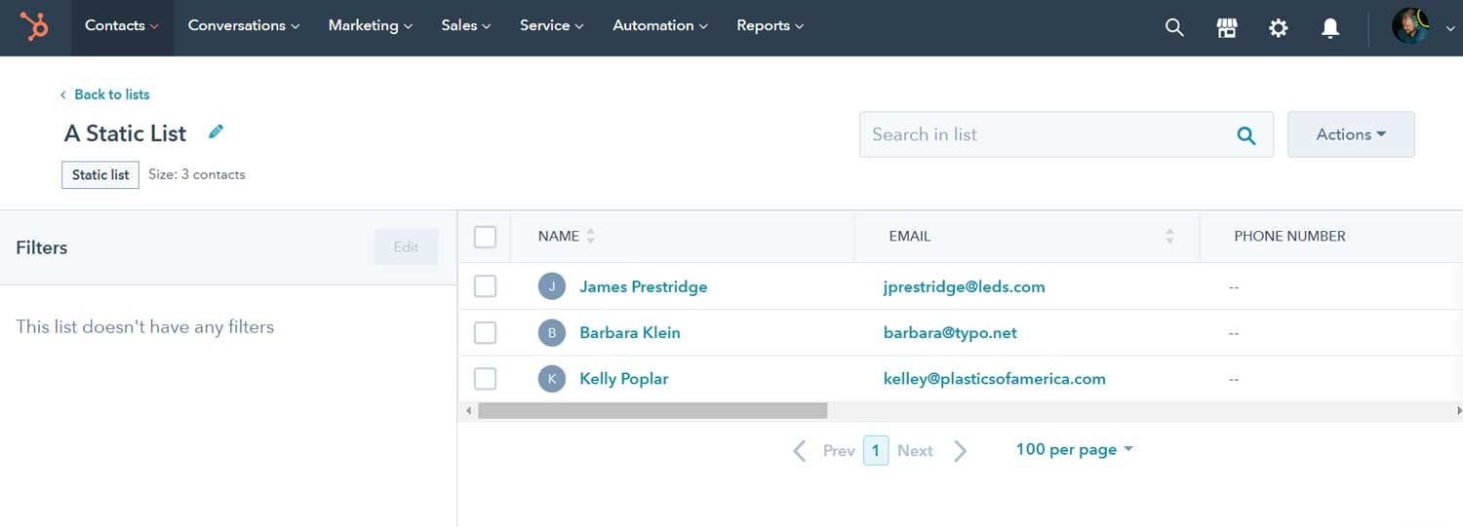Open the notifications bell
This screenshot has height=527, width=1463.
tap(1329, 27)
